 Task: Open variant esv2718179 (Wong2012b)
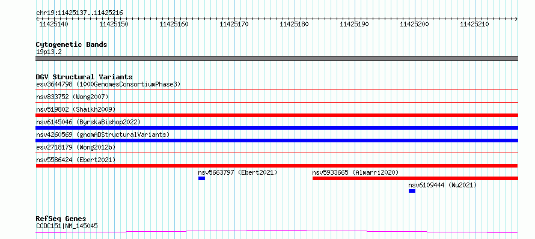tap(76, 147)
